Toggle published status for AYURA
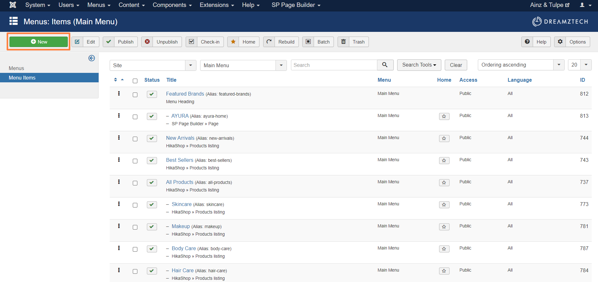The height and width of the screenshot is (282, 598). click(x=152, y=116)
